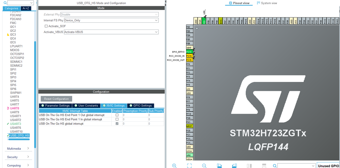340x168 pixels.
Task: Click pin PC0 on left side
Action: pos(189,130)
